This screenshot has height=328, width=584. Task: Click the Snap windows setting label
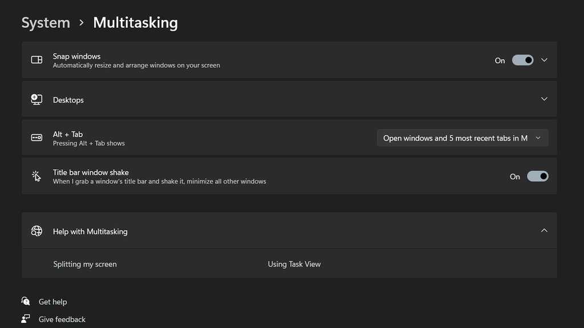[77, 56]
